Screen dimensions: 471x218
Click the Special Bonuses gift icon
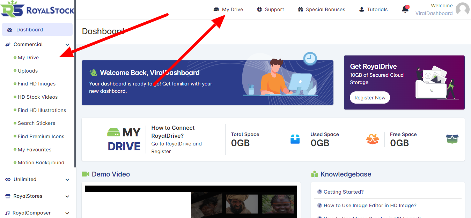click(x=300, y=9)
